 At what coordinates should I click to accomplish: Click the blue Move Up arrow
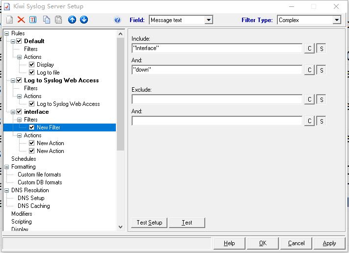click(72, 20)
